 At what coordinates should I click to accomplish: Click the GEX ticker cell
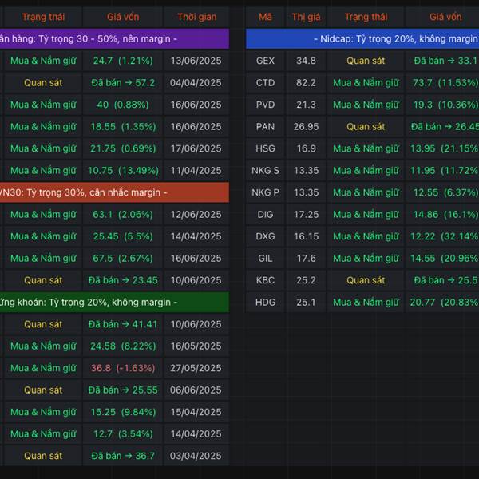click(x=265, y=61)
